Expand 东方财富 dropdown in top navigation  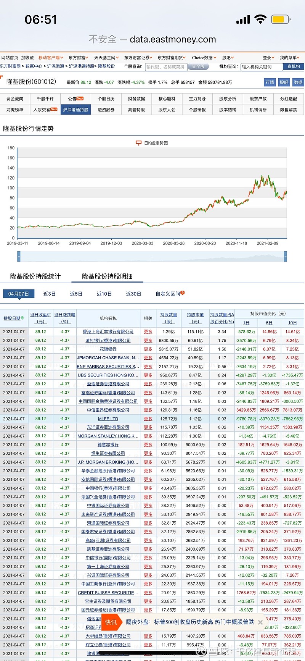pos(79,58)
